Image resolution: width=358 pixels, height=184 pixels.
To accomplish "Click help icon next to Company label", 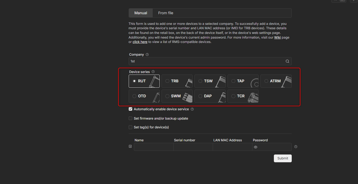I will 147,55.
